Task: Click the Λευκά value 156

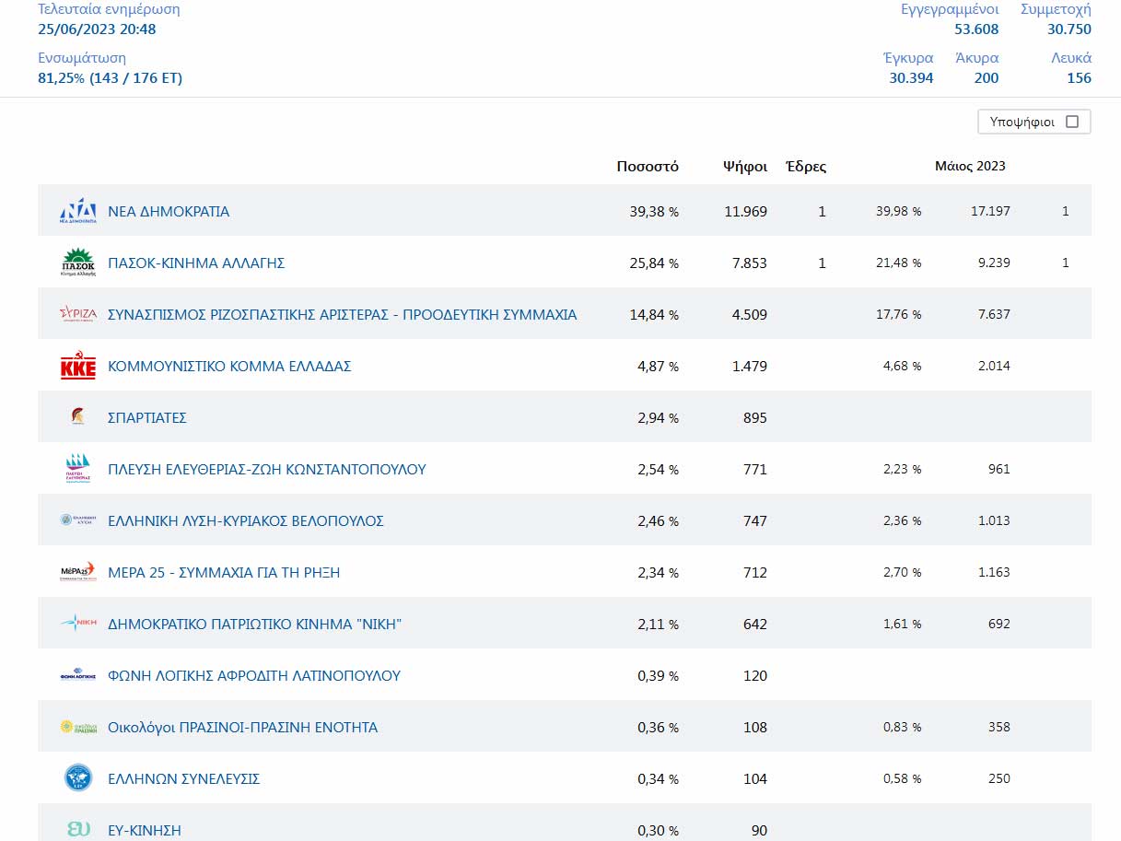Action: [1079, 78]
